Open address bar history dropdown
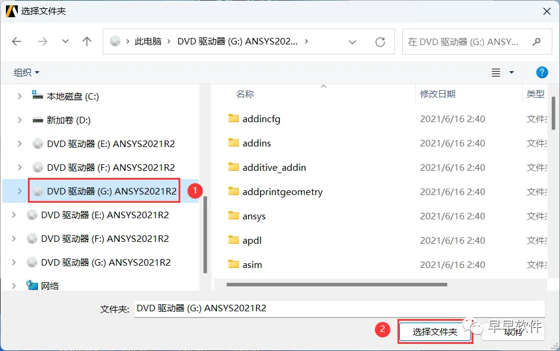The height and width of the screenshot is (351, 560). coord(352,42)
